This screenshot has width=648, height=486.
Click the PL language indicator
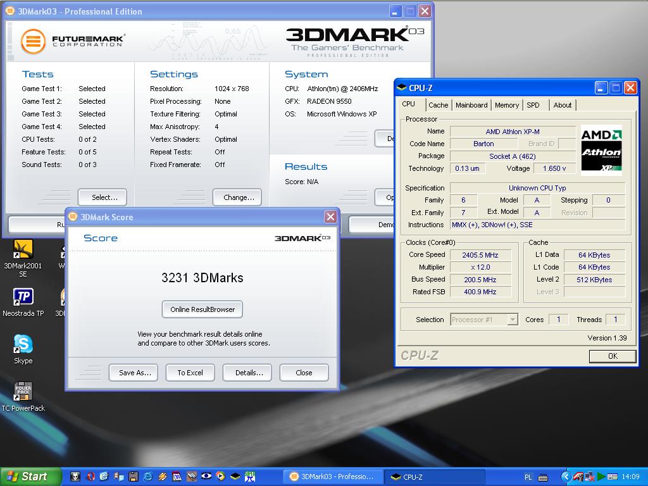pos(528,477)
